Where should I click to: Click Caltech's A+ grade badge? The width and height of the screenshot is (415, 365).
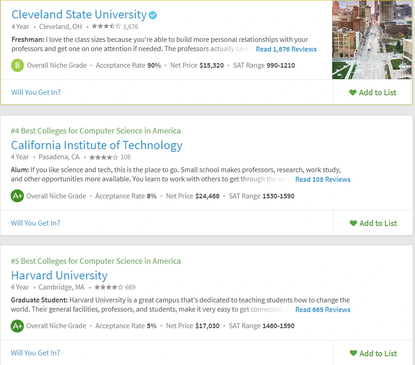[x=17, y=196]
